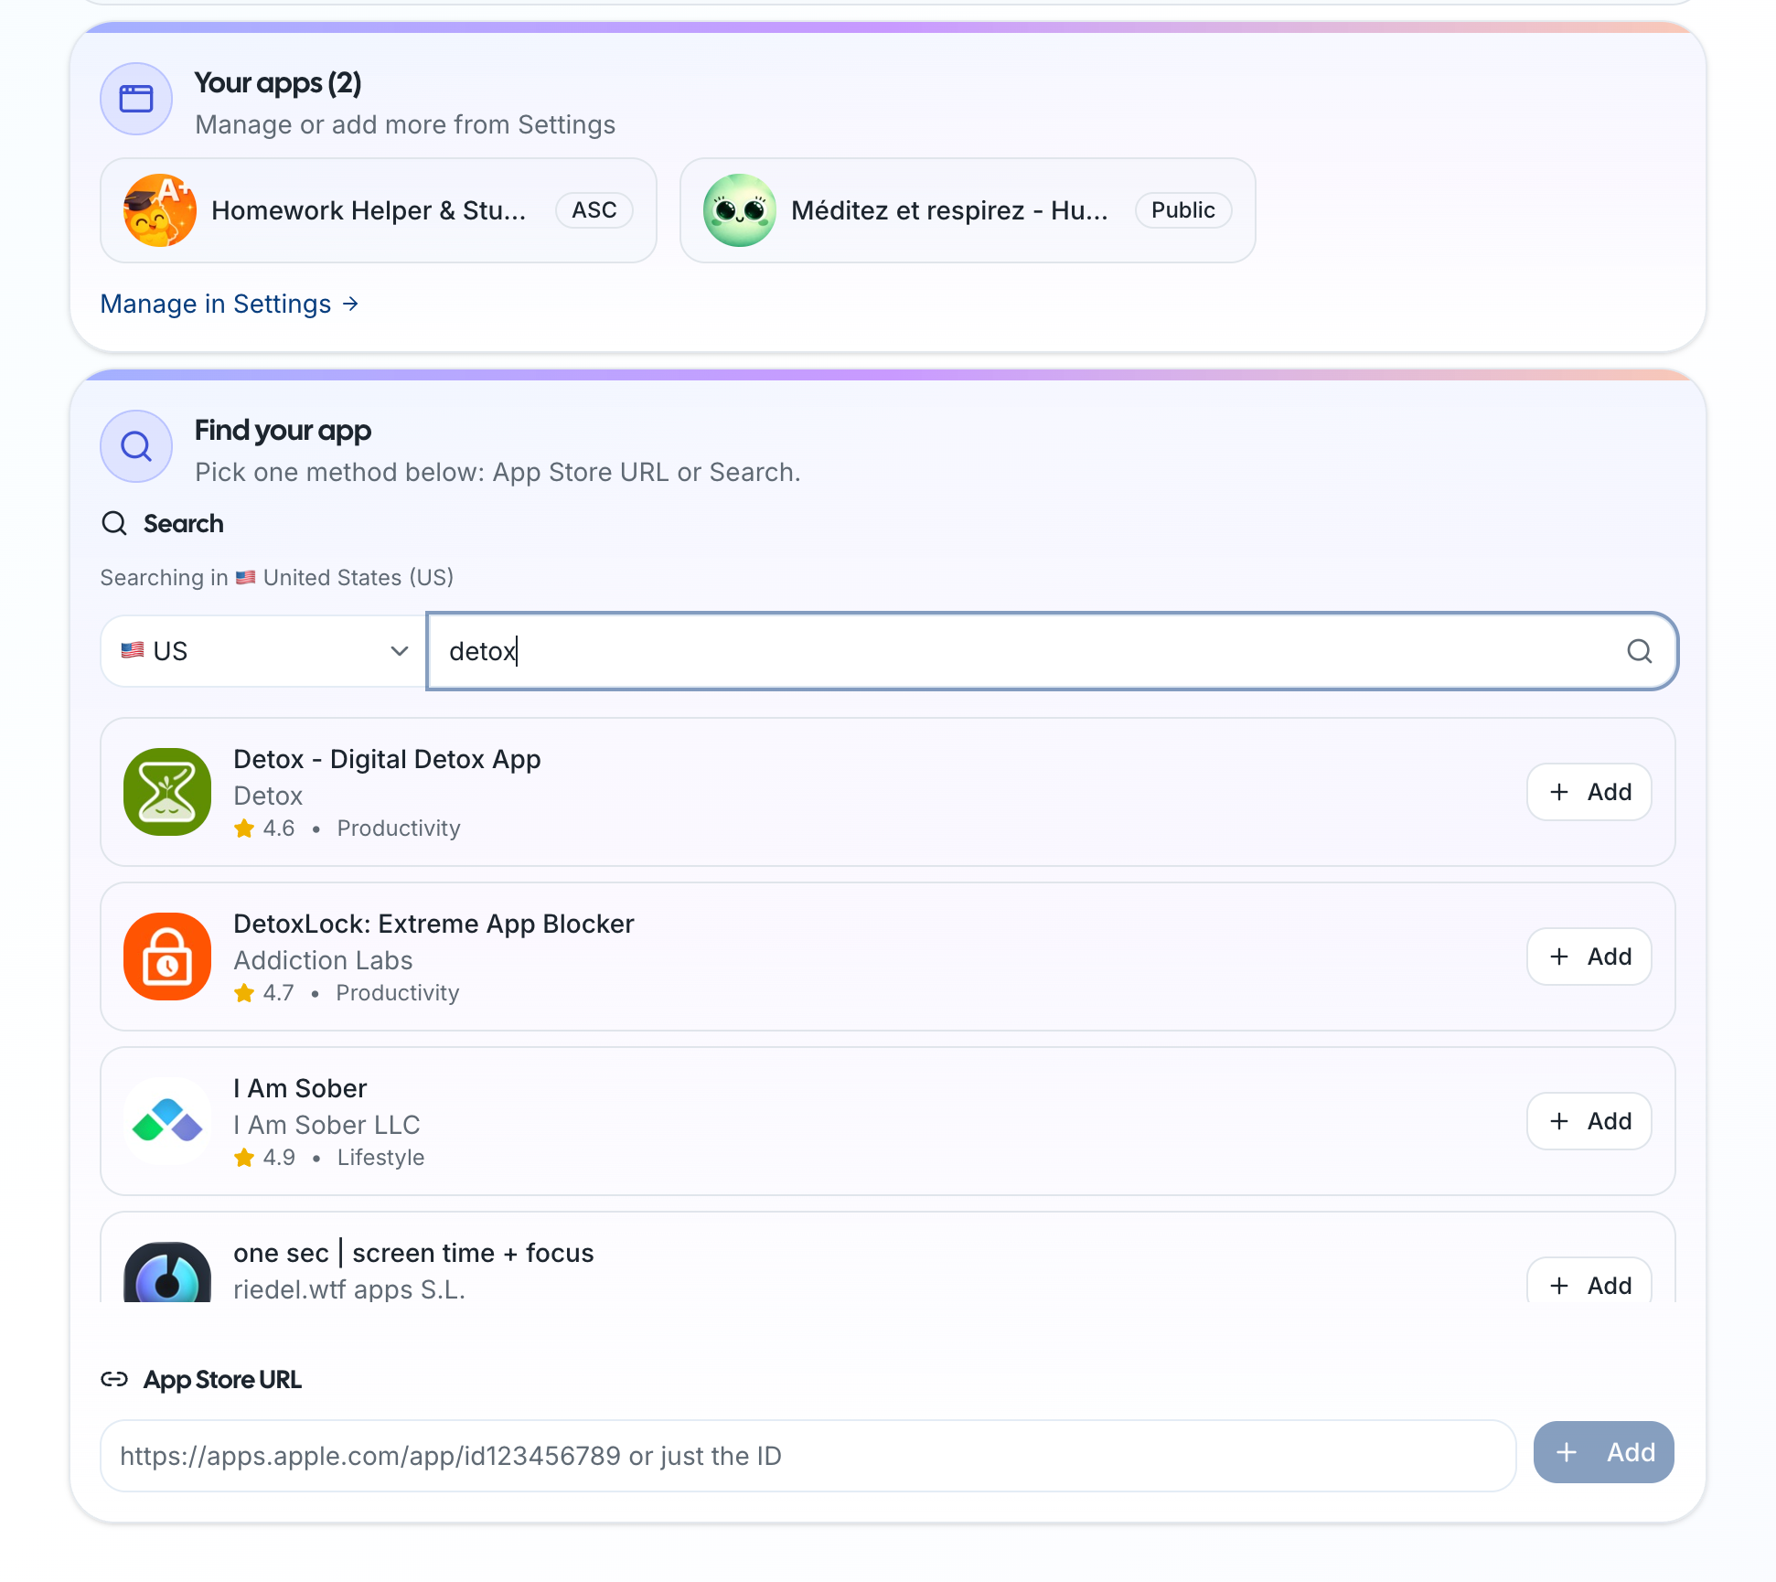Click the one sec app icon
Screen dimensions: 1776x1582
[167, 1275]
